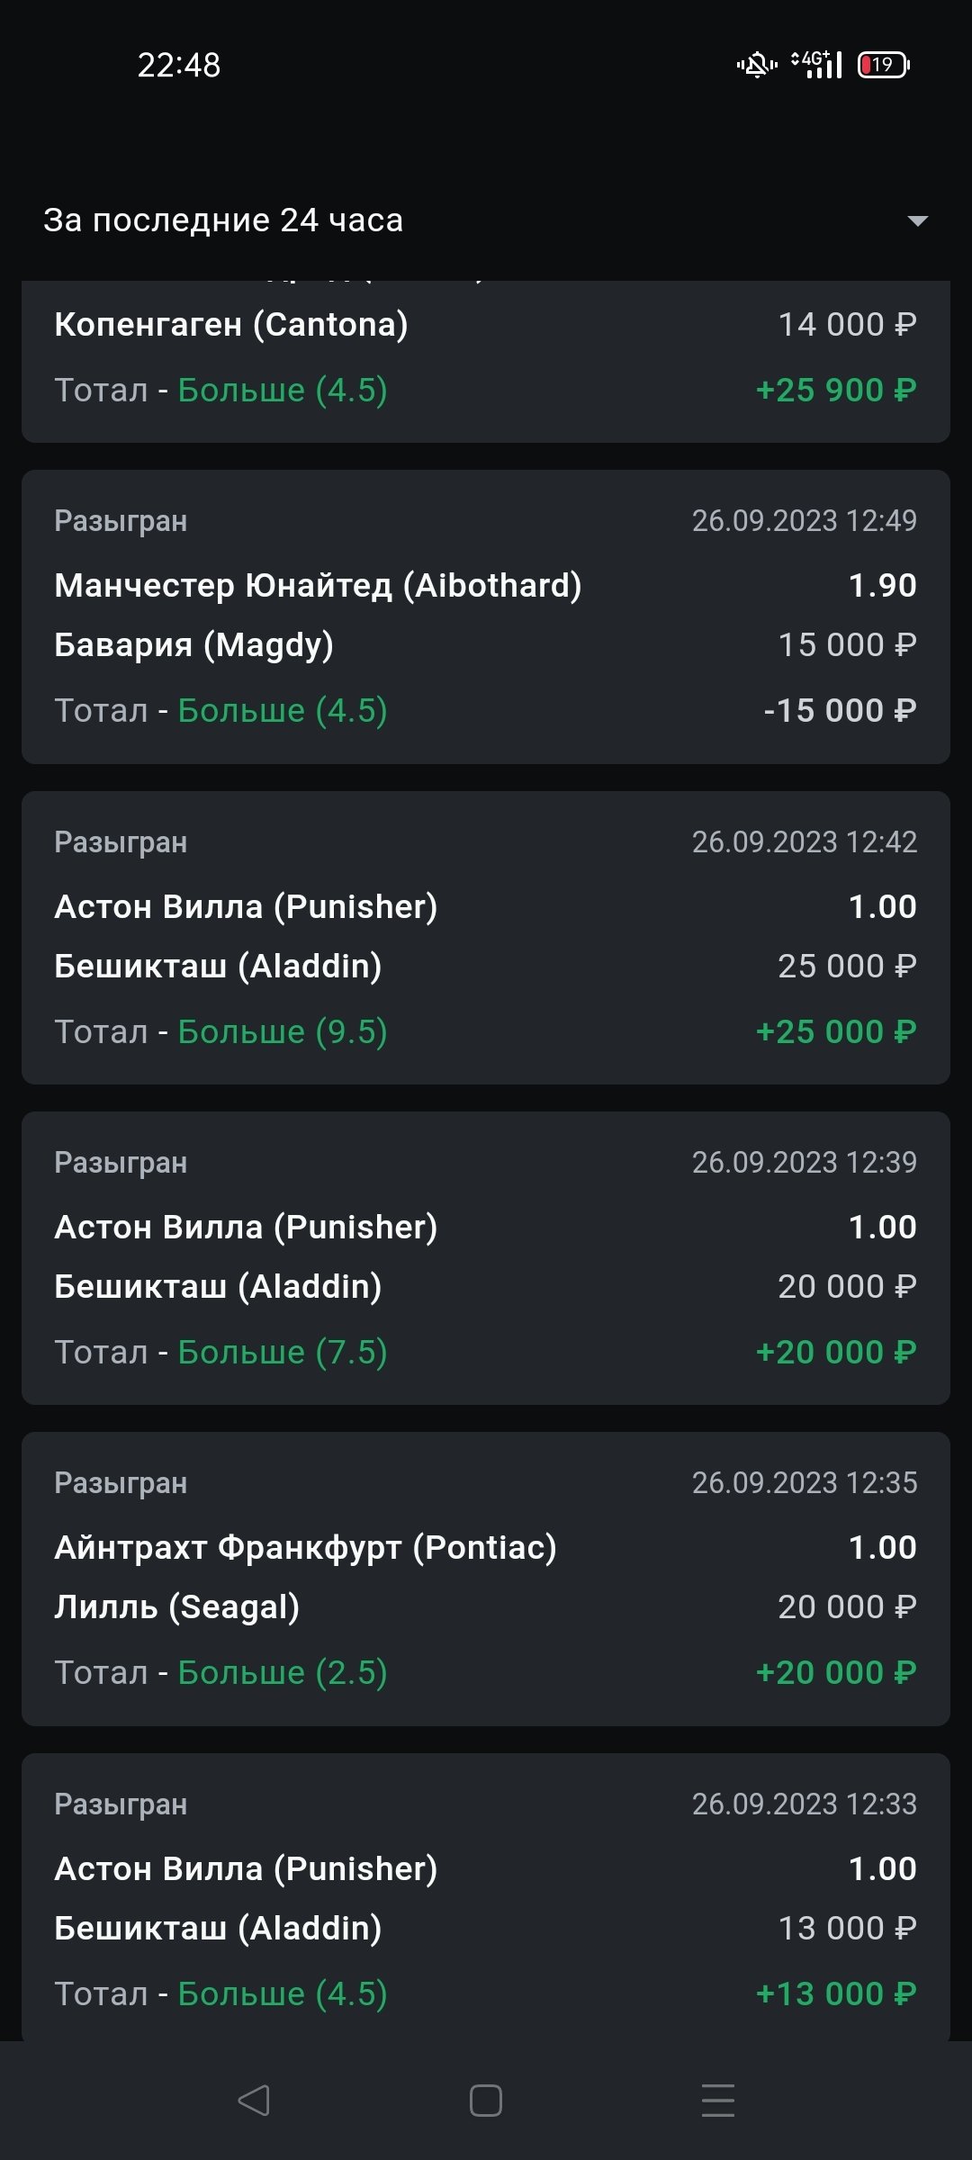
Task: Tap the battery indicator in status bar
Action: pos(883,65)
